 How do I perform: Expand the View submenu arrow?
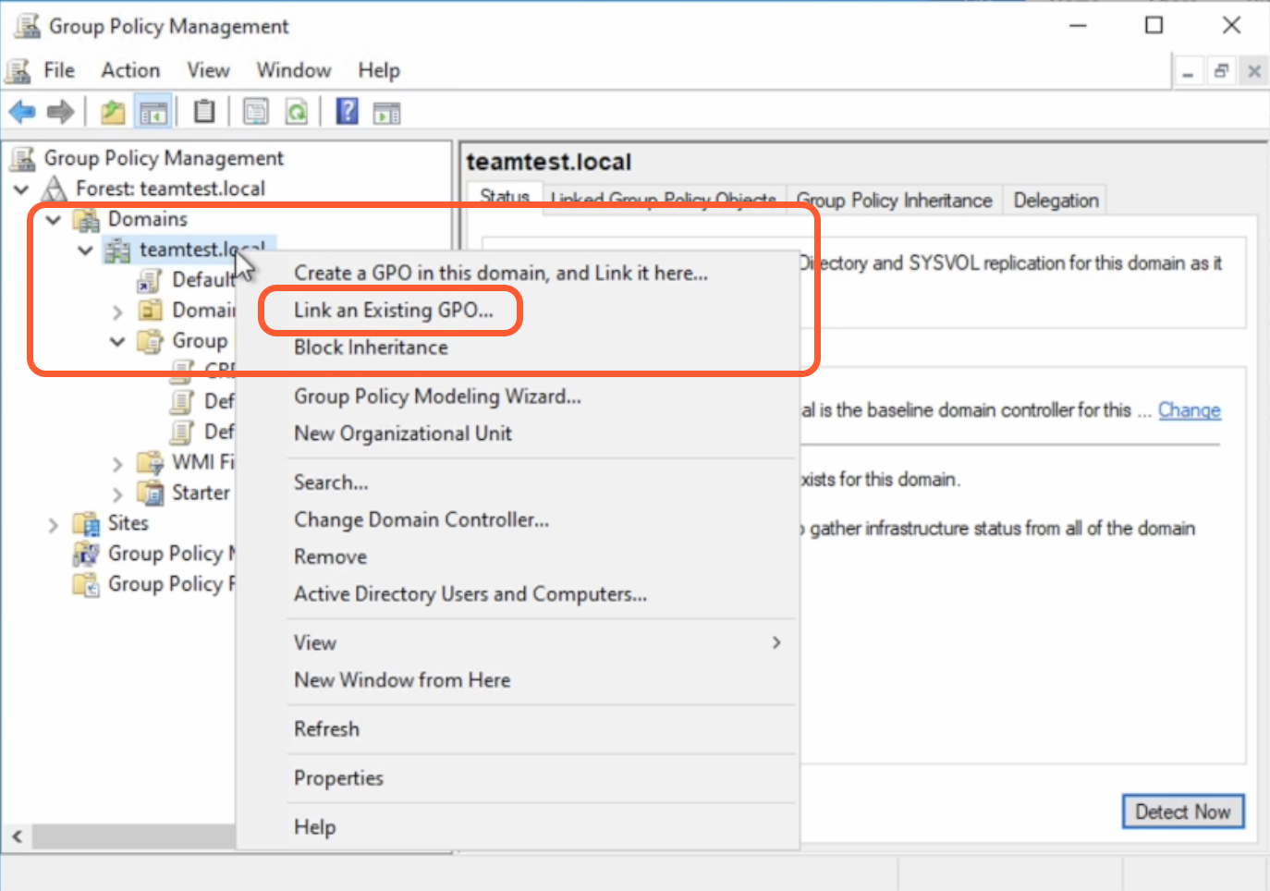tap(776, 642)
